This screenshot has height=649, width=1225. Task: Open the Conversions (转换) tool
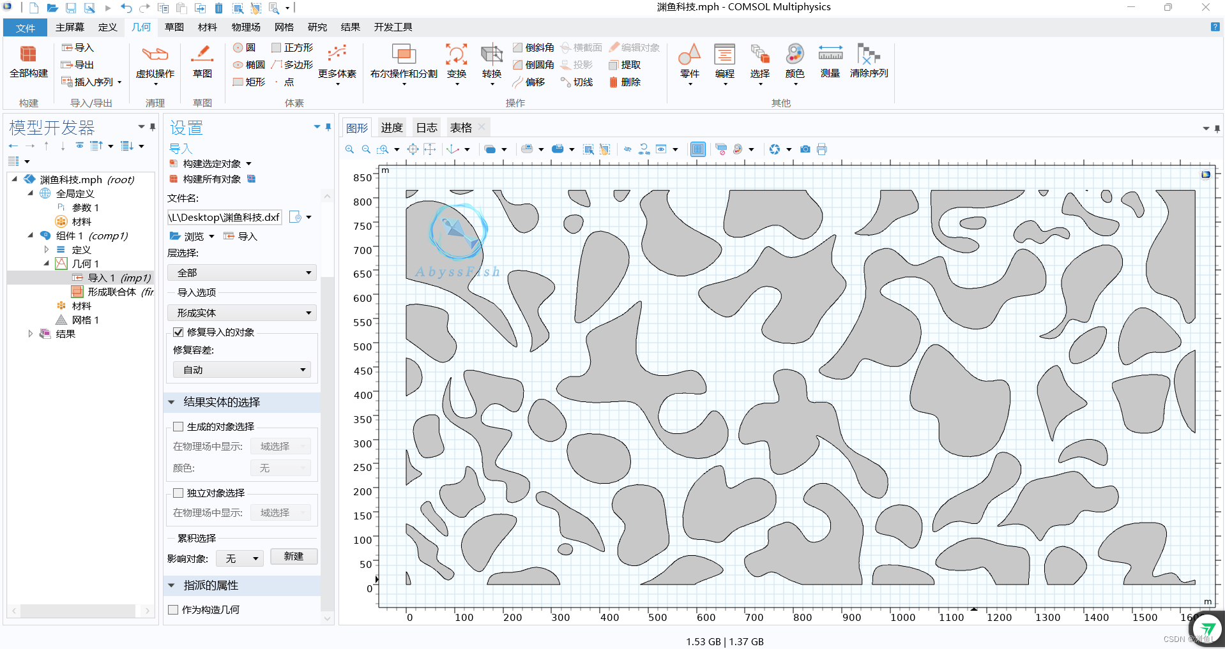[492, 63]
